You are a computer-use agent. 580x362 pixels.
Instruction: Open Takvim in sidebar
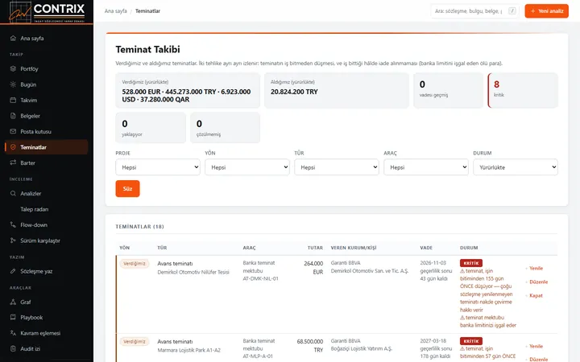[47, 100]
